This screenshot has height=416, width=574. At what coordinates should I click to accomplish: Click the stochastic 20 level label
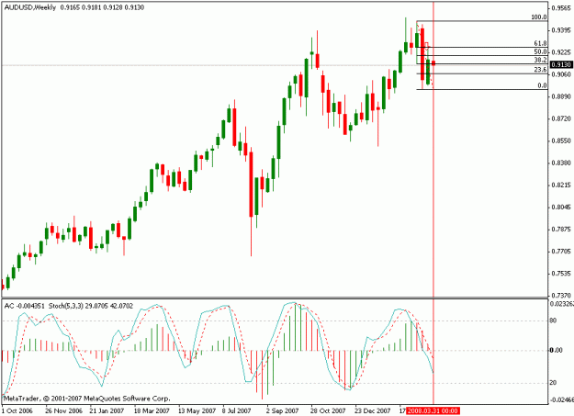[553, 383]
